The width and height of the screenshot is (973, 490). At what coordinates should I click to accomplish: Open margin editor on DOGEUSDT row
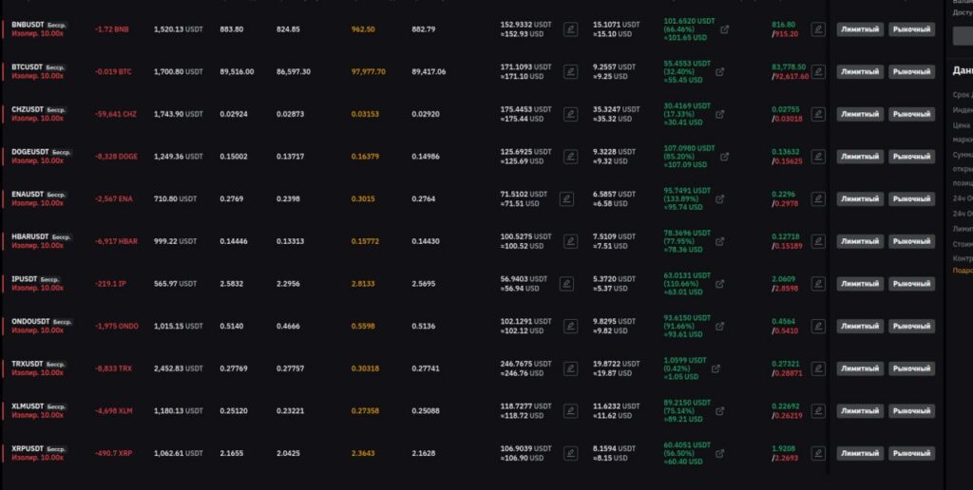tap(570, 157)
